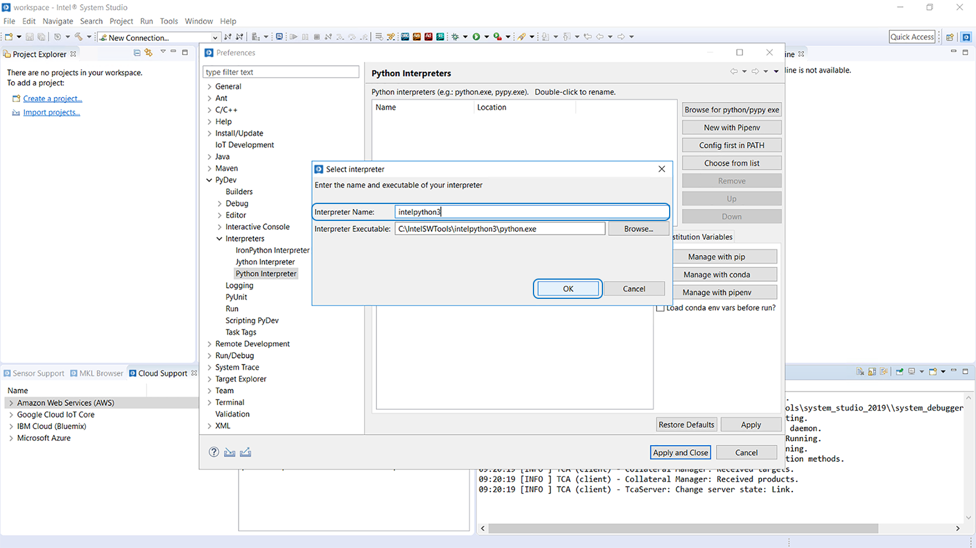Expand the Run/Debug preferences node
Screen dimensions: 976x548
[x=210, y=355]
